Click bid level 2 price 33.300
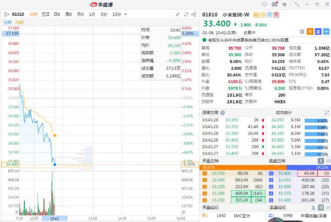Screen dimensions: 331x222 (x=218, y=180)
